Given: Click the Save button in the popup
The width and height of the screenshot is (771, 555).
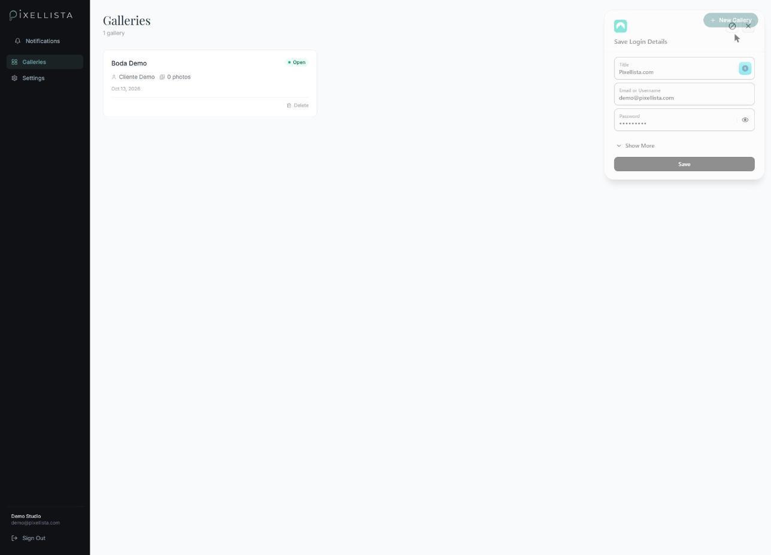Looking at the screenshot, I should tap(684, 164).
